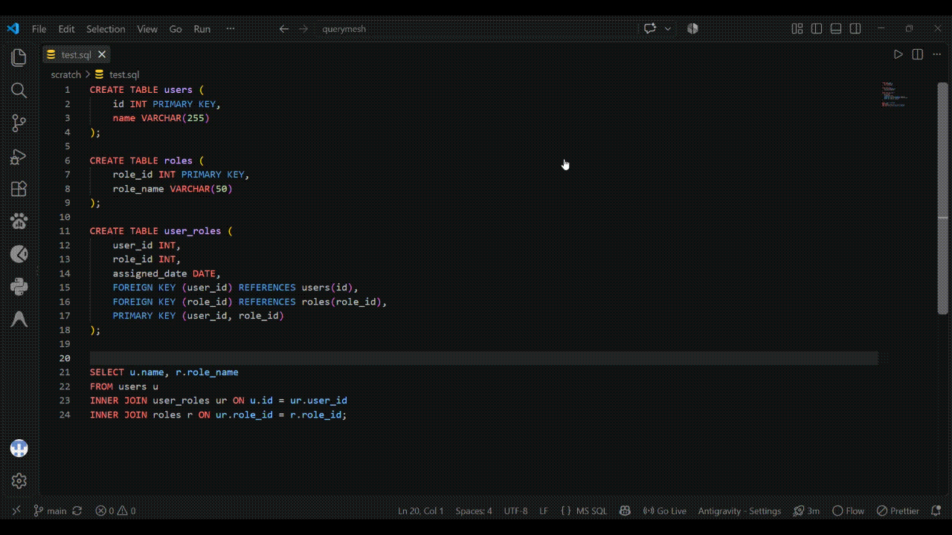Click 'assigned_date DATE,' code line
The image size is (952, 535).
[167, 273]
